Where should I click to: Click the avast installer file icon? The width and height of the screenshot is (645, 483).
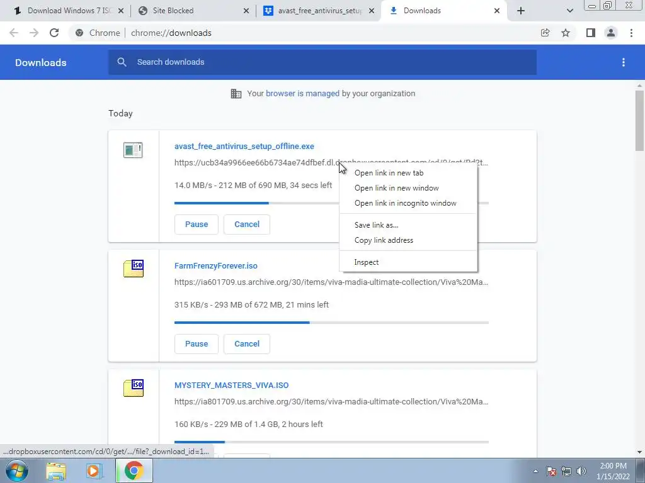click(x=133, y=150)
